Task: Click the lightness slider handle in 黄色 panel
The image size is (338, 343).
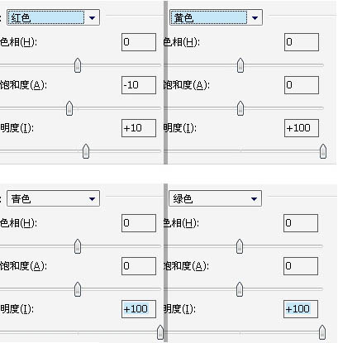Action: click(x=323, y=151)
